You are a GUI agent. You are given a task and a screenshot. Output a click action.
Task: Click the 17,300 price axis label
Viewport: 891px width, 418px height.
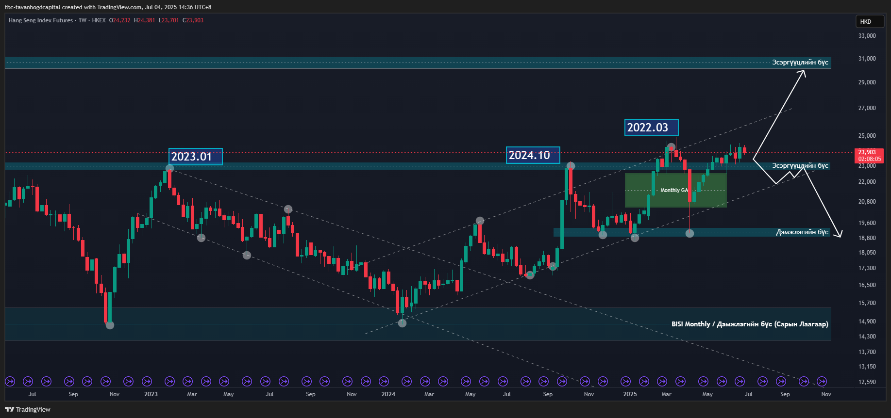click(x=867, y=268)
